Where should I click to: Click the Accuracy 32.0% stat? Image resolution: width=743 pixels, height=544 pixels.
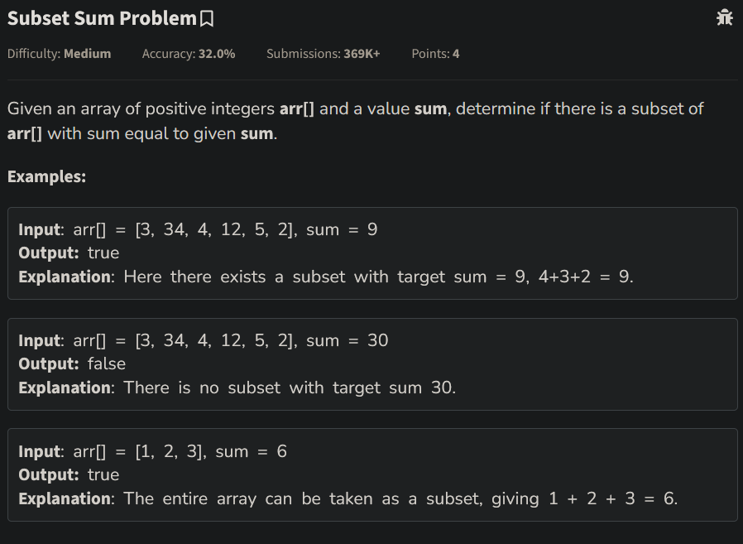pyautogui.click(x=189, y=54)
